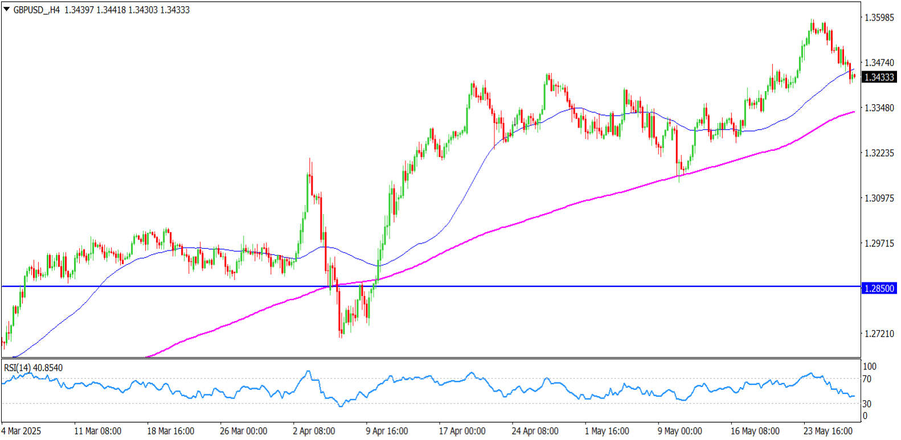
Task: Click the 1.29715 price scale value
Action: click(879, 243)
